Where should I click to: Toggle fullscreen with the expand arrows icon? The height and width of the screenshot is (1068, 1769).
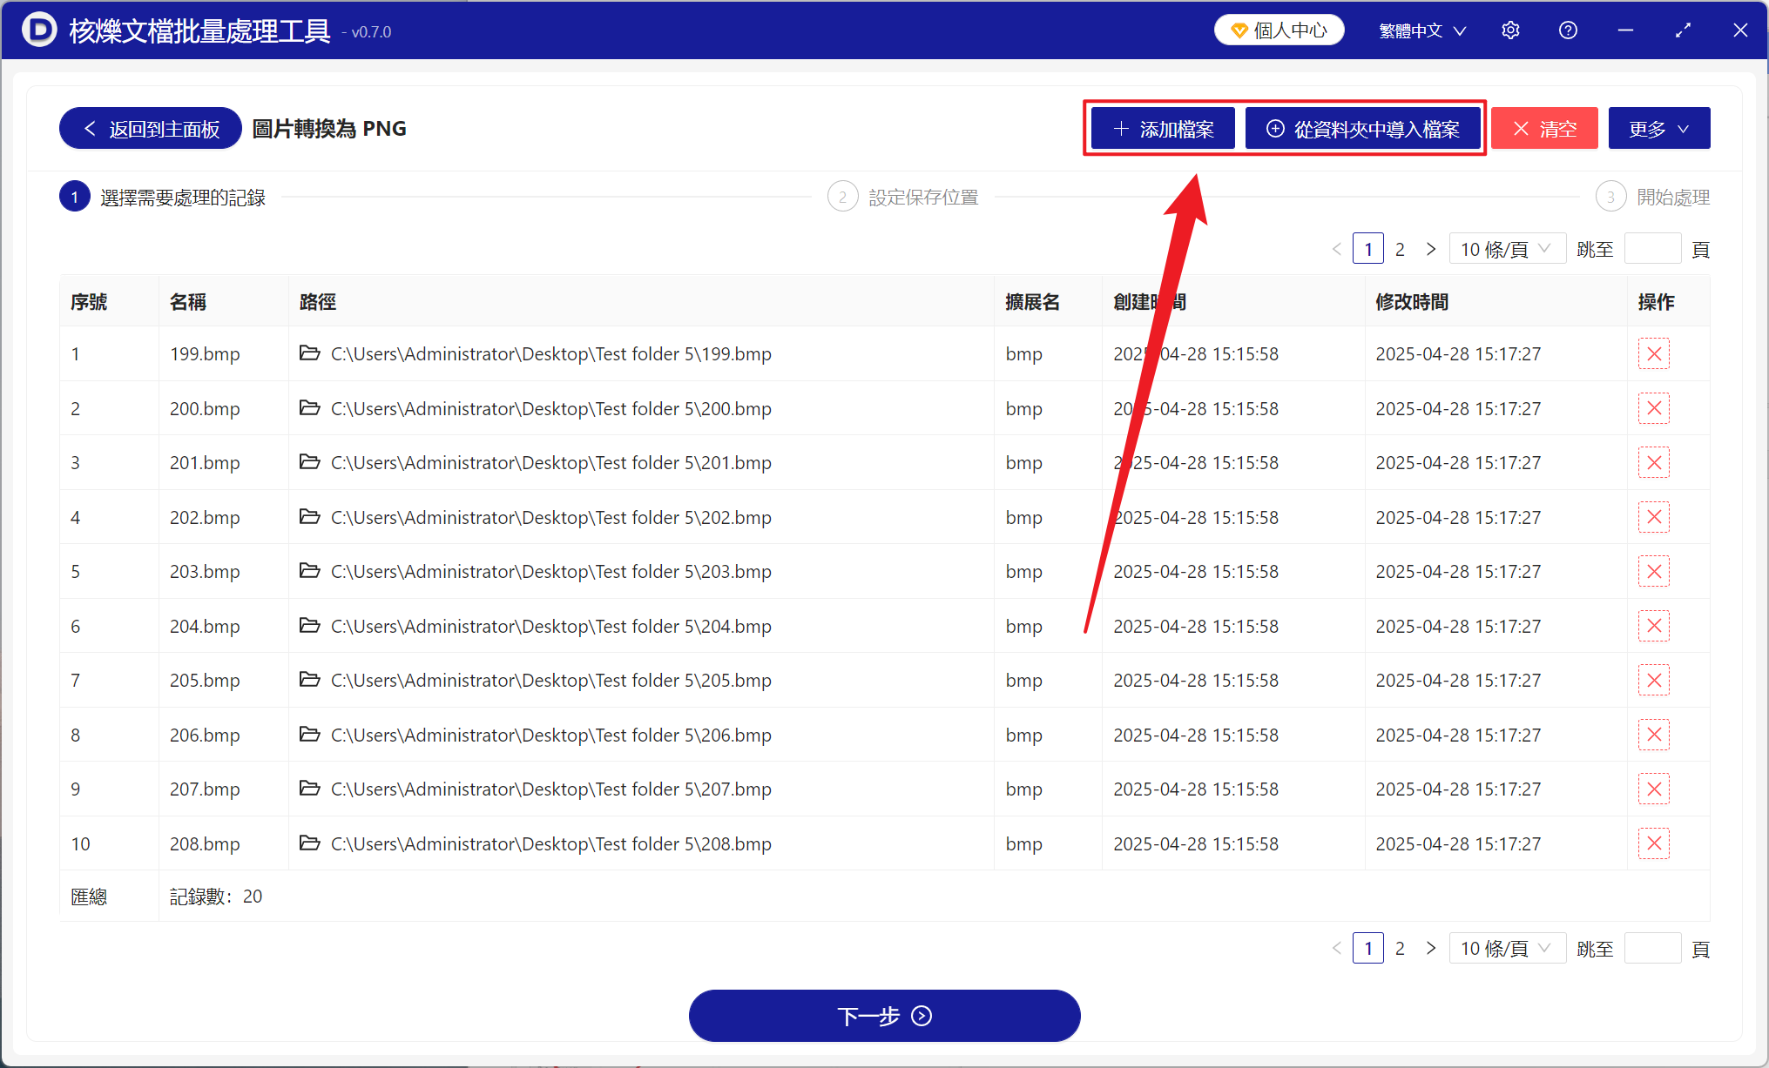click(x=1683, y=30)
